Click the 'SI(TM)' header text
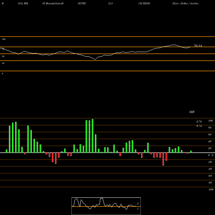The image size is (215, 215). (x=82, y=3)
